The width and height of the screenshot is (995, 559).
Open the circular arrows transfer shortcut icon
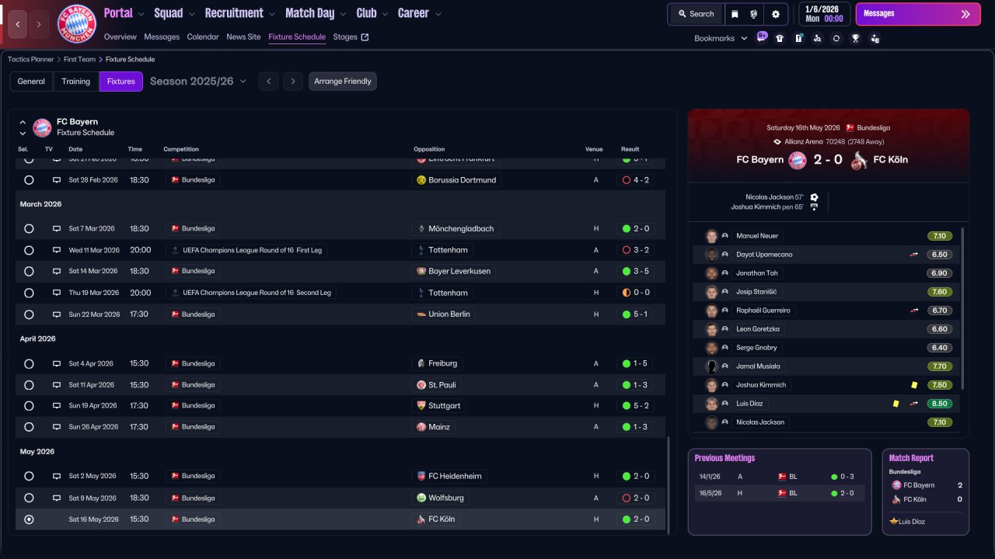tap(836, 38)
